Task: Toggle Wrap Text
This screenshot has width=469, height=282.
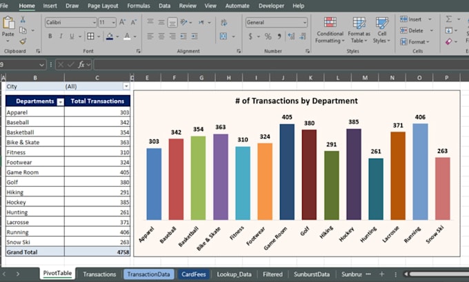Action: click(223, 23)
